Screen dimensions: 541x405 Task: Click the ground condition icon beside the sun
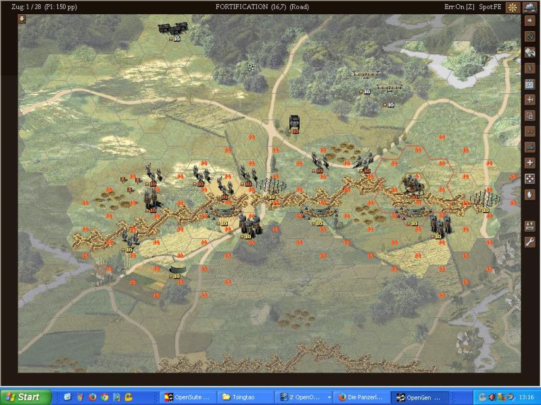(x=530, y=7)
